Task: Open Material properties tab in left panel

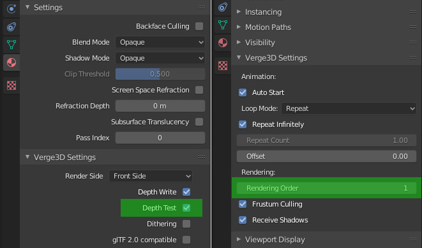Action: pos(11,62)
